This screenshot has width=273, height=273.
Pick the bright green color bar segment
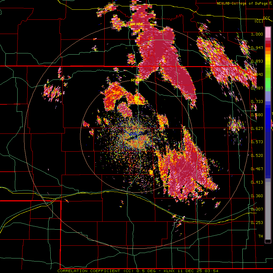268,83
